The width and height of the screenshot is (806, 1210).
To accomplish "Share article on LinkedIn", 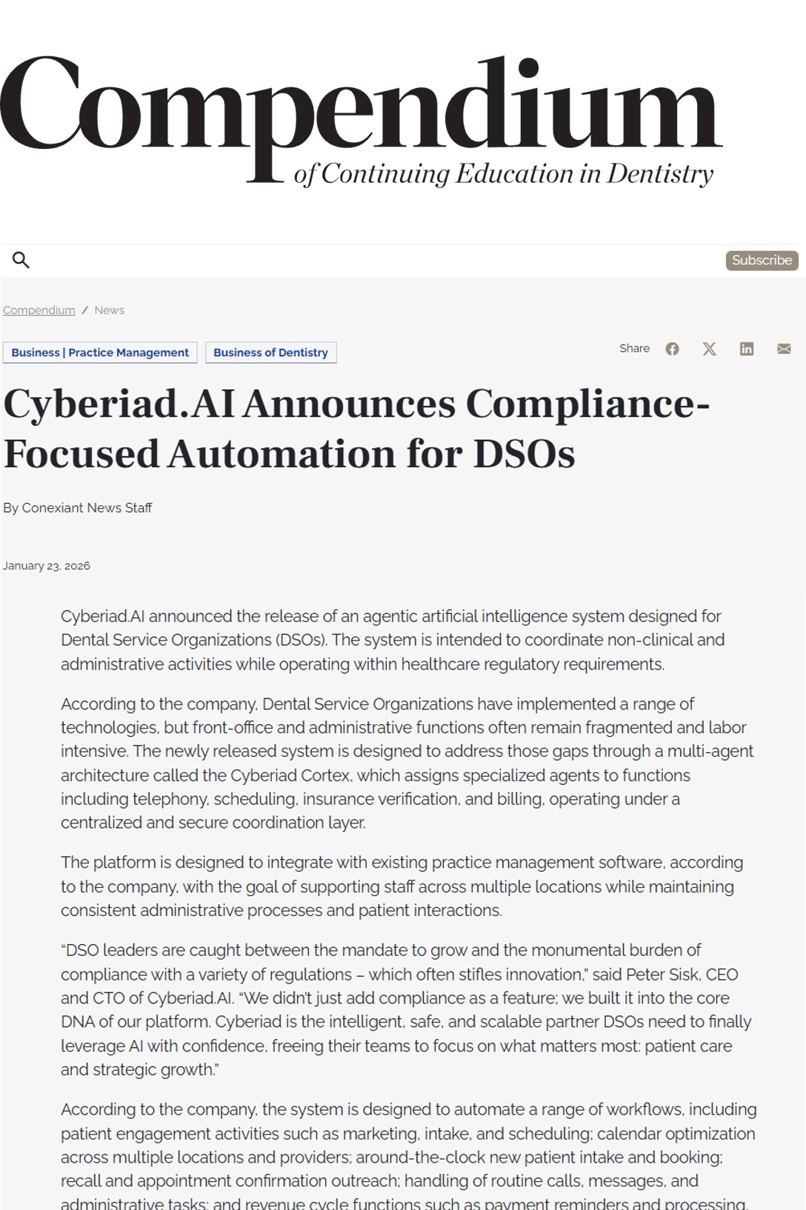I will click(x=747, y=349).
